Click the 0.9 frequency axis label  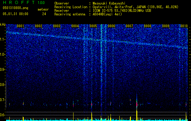pyautogui.click(x=3, y=70)
